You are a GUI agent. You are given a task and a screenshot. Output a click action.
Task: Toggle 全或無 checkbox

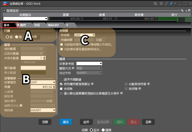tap(61, 89)
